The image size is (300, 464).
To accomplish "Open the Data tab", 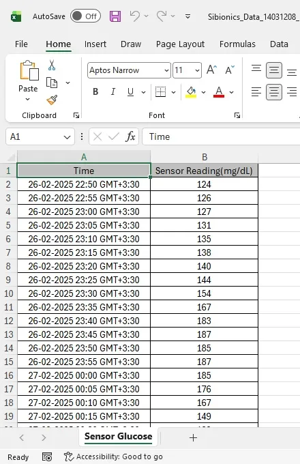I will click(279, 44).
